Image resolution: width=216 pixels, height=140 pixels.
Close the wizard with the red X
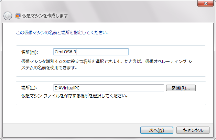coord(206,3)
